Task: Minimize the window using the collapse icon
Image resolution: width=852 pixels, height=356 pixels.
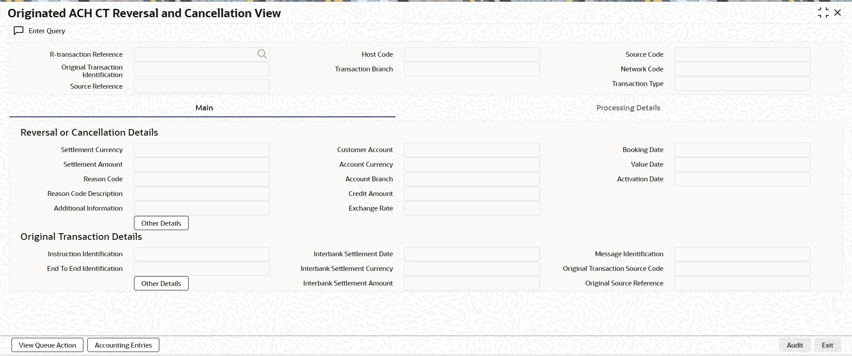Action: [823, 13]
